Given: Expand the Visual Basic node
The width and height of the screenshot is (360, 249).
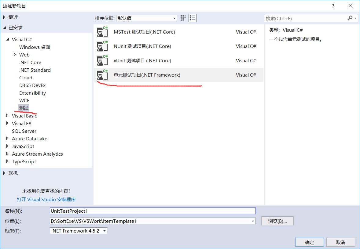Looking at the screenshot, I should coord(7,116).
